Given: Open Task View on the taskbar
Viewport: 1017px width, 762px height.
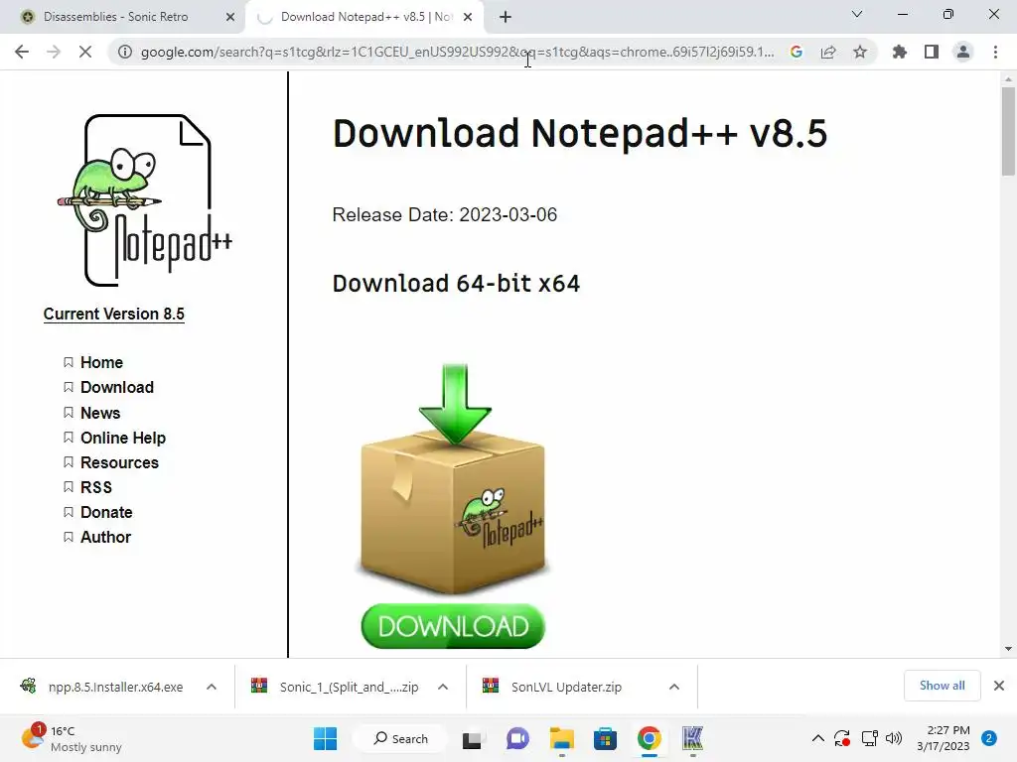Looking at the screenshot, I should click(x=472, y=739).
